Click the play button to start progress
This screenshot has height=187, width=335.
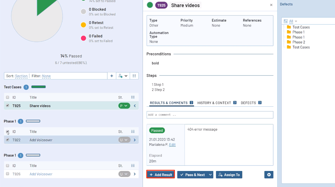(269, 175)
